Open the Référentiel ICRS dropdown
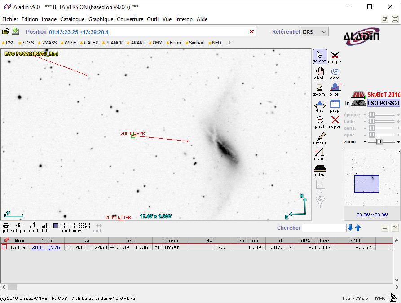The image size is (401, 303). pyautogui.click(x=315, y=32)
